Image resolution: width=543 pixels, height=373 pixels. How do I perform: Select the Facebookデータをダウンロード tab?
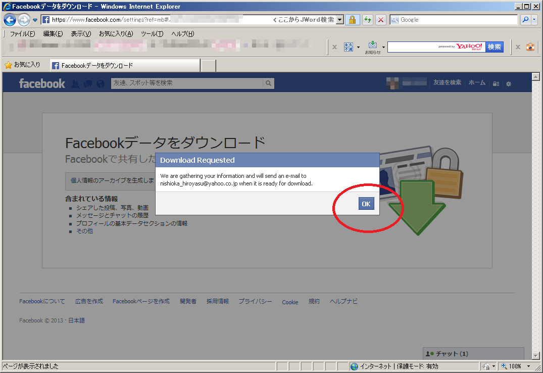[125, 66]
